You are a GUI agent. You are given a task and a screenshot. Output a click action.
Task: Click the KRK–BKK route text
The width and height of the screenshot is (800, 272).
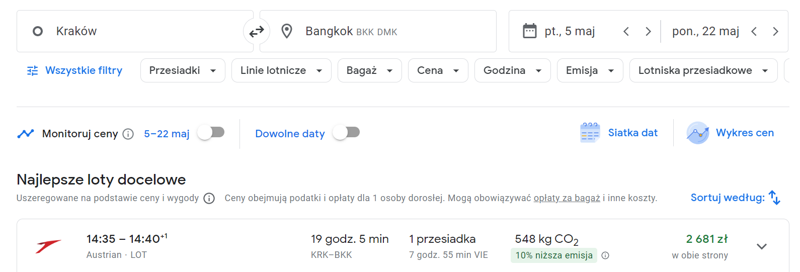[332, 255]
